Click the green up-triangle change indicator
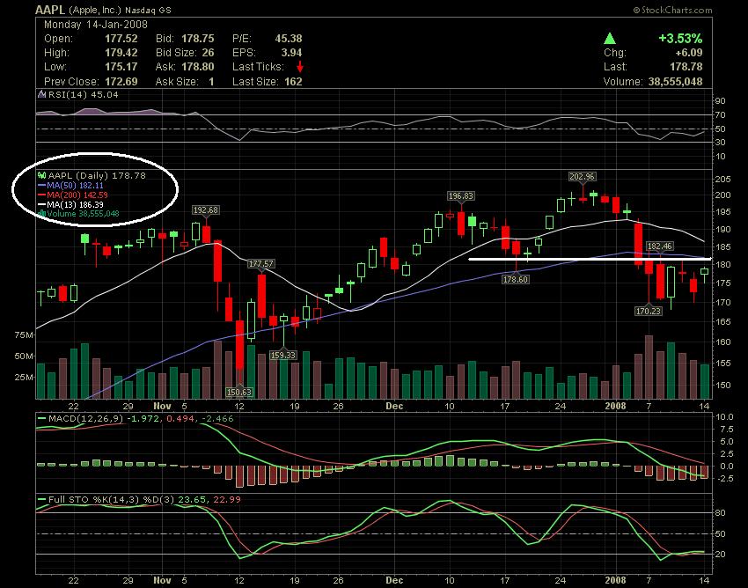The width and height of the screenshot is (748, 588). tap(609, 39)
